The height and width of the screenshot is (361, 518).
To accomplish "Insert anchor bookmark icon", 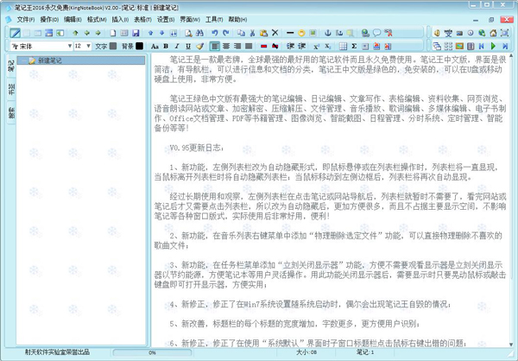I will [328, 33].
